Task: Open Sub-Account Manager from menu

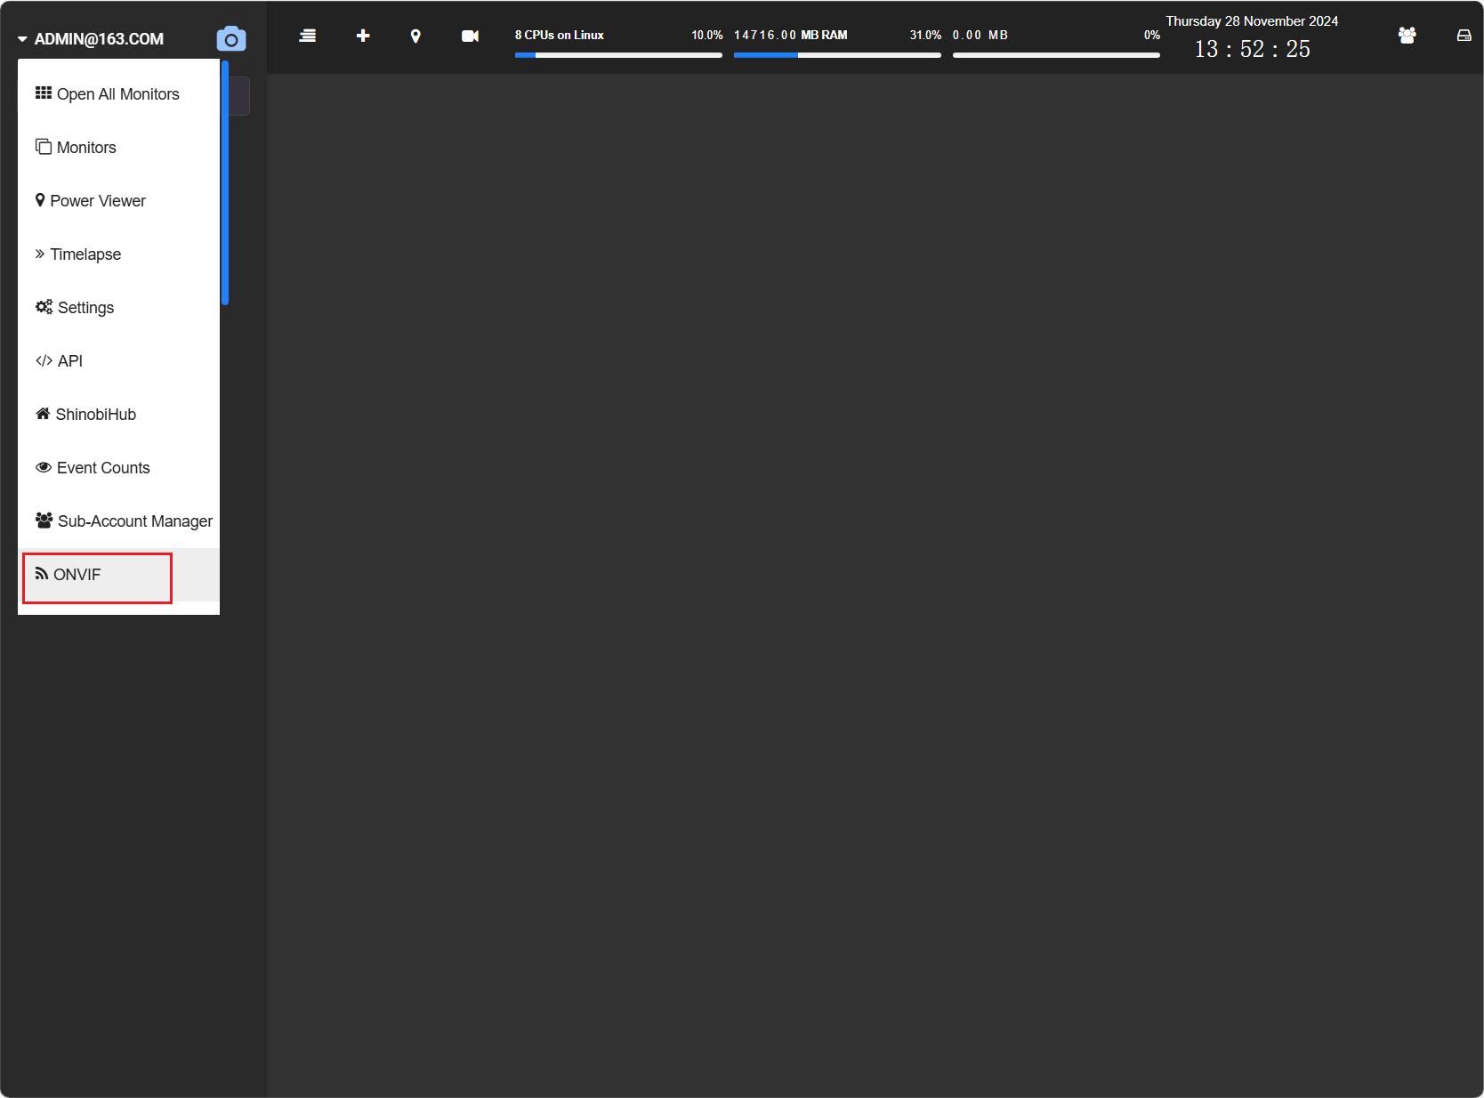Action: click(118, 521)
